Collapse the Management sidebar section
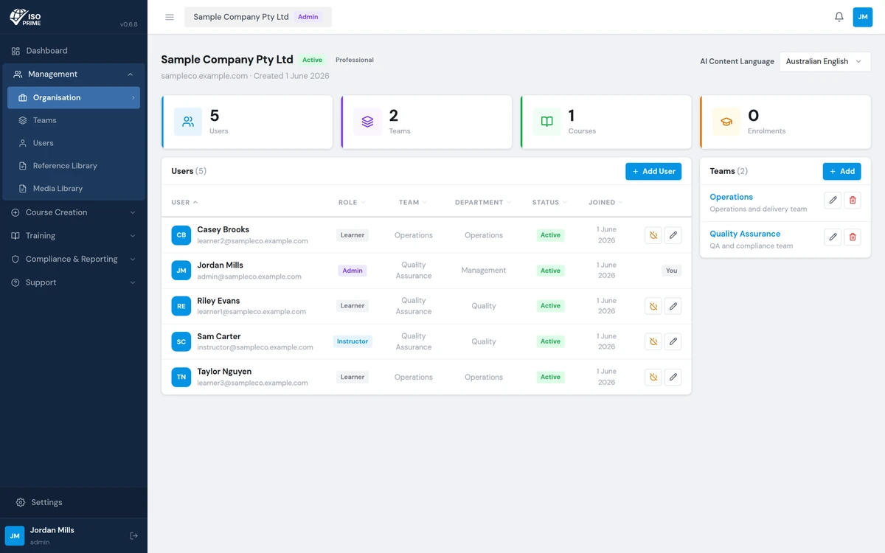This screenshot has width=885, height=553. (x=74, y=74)
